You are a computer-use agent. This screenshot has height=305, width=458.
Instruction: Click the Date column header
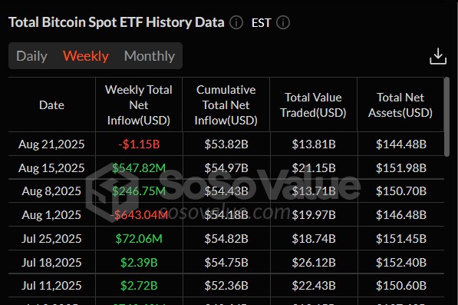click(51, 105)
